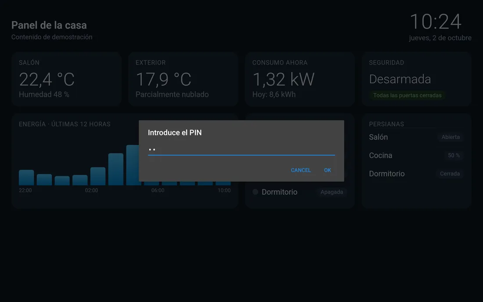This screenshot has height=302, width=483.
Task: Click the 02:00 chart axis label
Action: pyautogui.click(x=91, y=190)
